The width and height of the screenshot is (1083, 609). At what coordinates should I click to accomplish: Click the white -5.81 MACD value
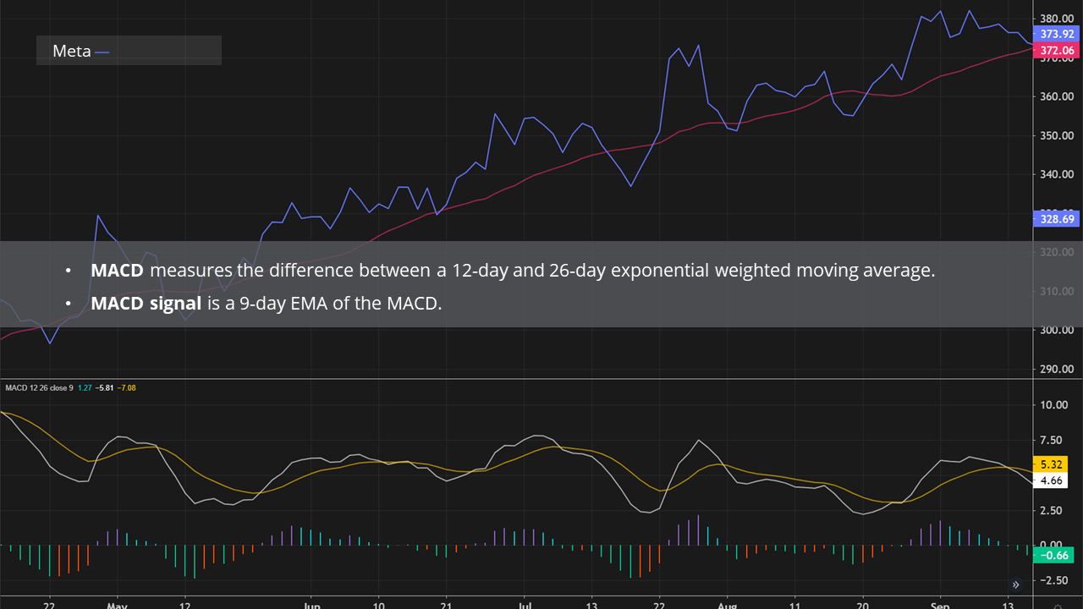click(x=105, y=388)
